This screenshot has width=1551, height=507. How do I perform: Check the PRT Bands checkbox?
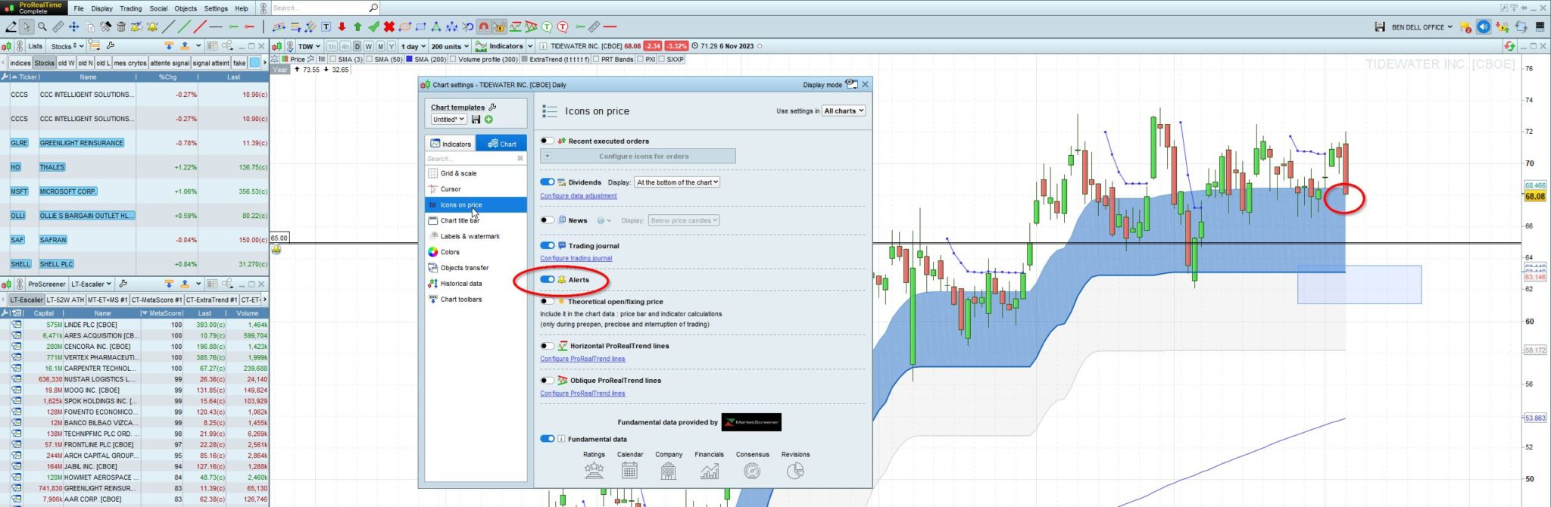click(596, 59)
